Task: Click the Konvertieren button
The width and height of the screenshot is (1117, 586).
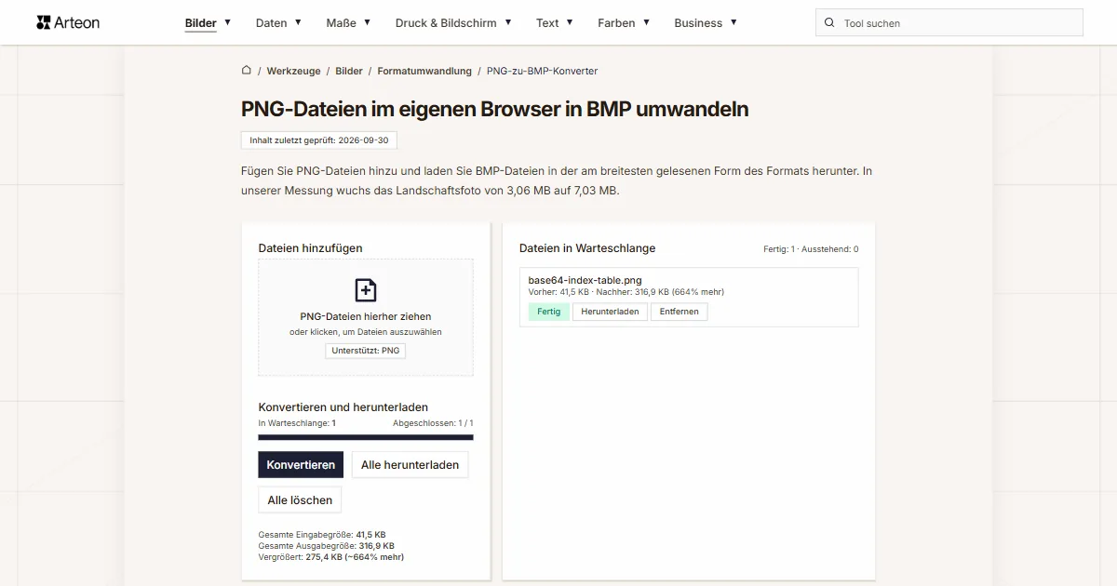Action: pos(301,464)
